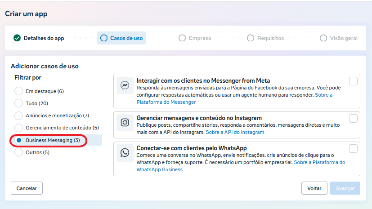Screen dimensions: 372x209
Task: Jump to the Requisitos step
Action: 265,38
